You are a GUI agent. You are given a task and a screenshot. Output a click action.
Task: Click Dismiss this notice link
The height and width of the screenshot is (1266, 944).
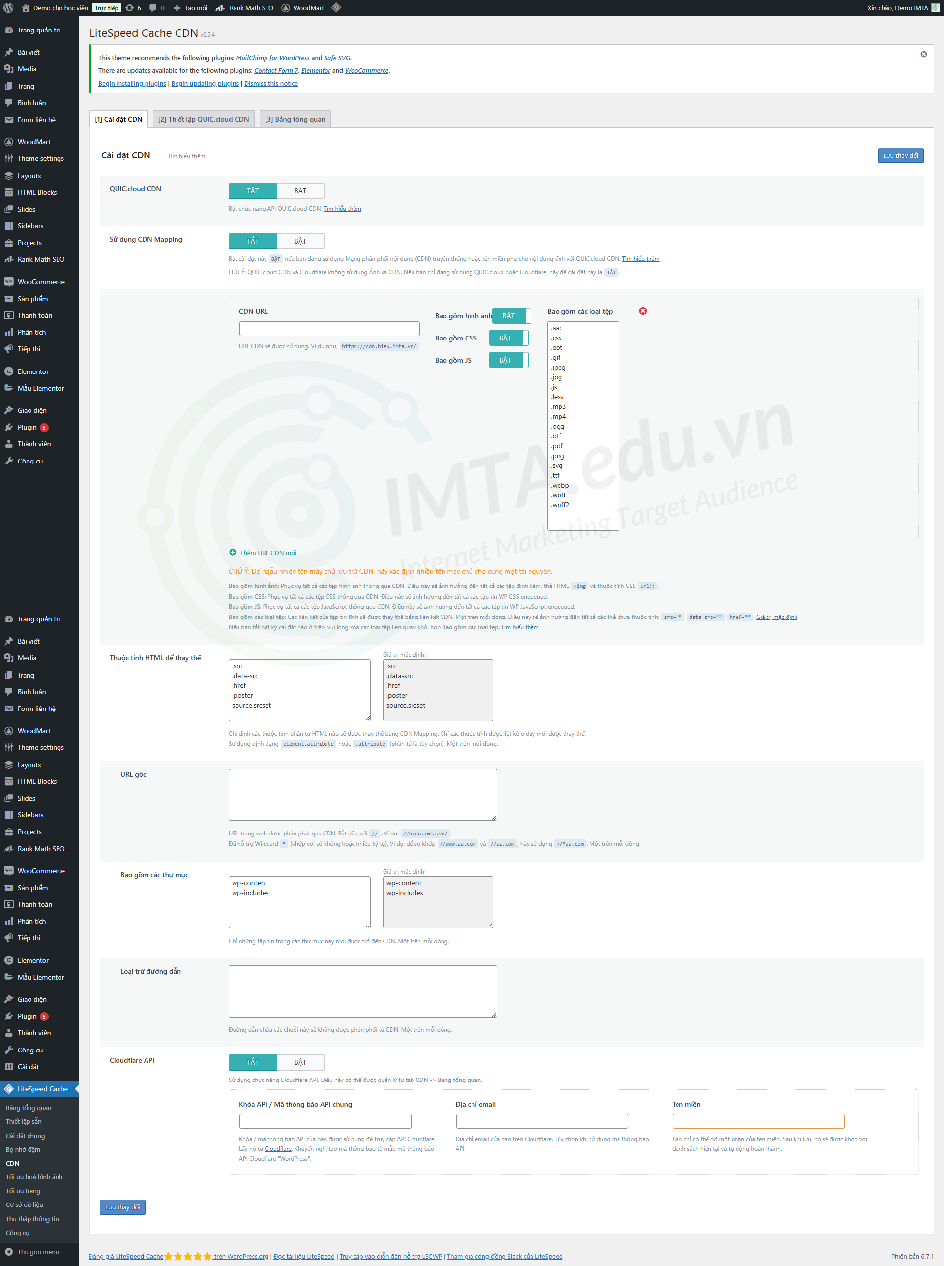click(271, 84)
